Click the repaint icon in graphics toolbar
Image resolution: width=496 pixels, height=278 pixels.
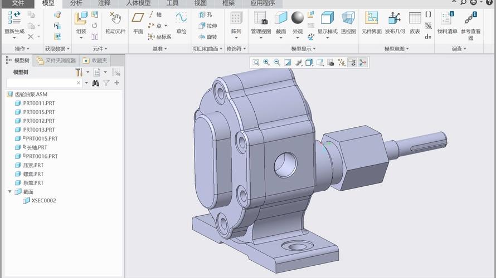point(288,62)
